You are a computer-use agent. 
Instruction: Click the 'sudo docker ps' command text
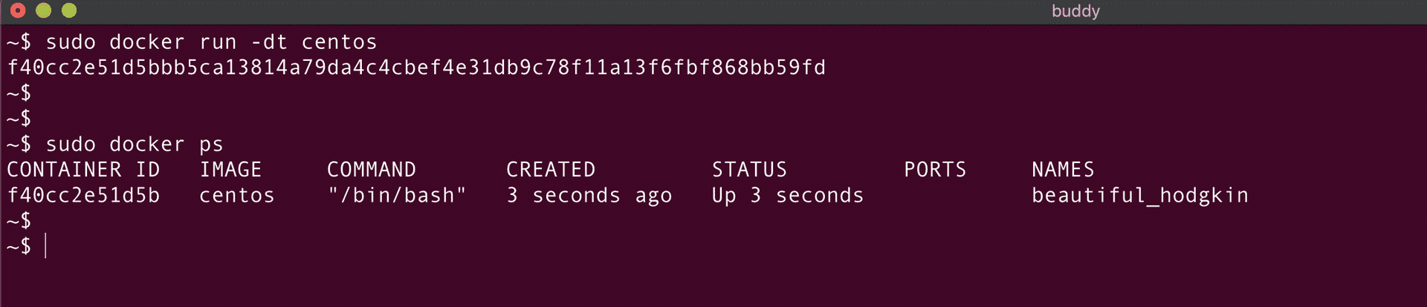point(134,145)
